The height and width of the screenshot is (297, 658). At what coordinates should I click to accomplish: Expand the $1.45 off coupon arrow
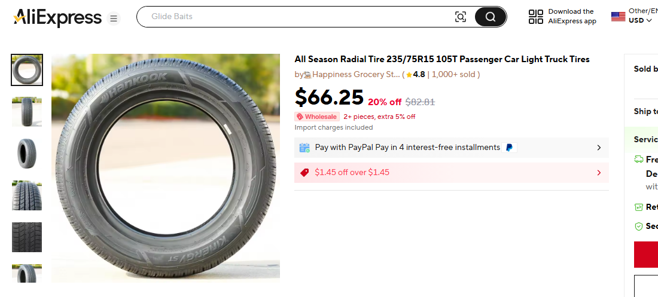pyautogui.click(x=599, y=173)
